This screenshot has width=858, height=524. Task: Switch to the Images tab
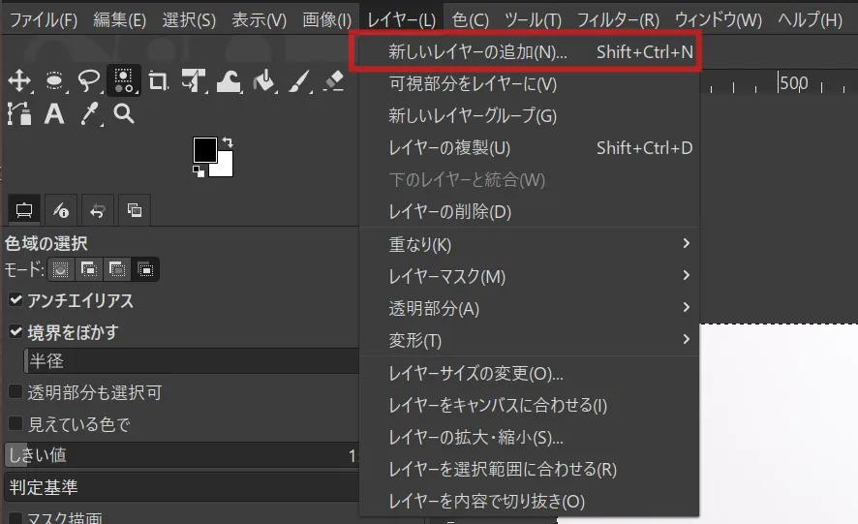[134, 210]
